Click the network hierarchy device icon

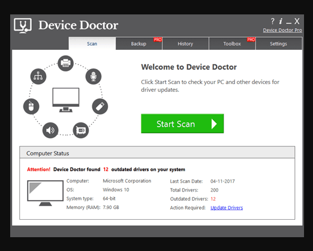38,76
